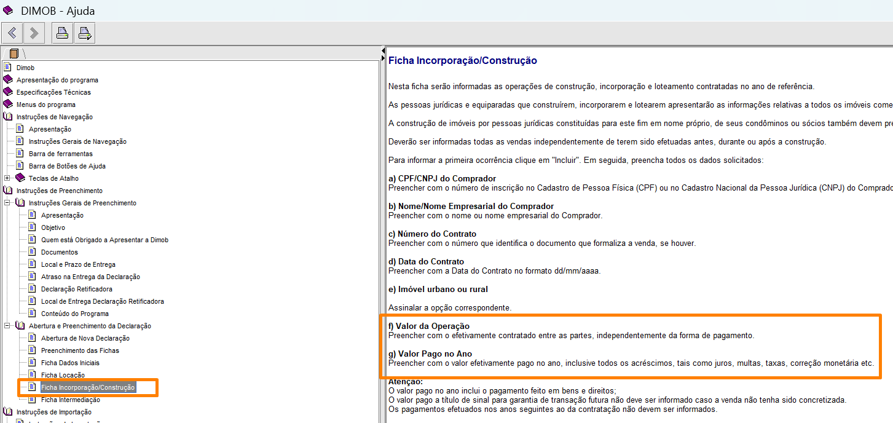The height and width of the screenshot is (423, 893).
Task: Click the page icon beside Dimob
Action: coord(7,68)
